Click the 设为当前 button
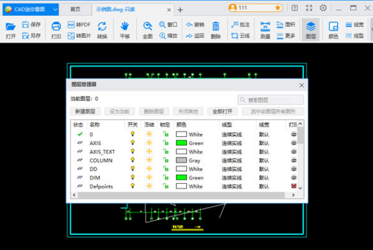This screenshot has height=250, width=373. 119,111
